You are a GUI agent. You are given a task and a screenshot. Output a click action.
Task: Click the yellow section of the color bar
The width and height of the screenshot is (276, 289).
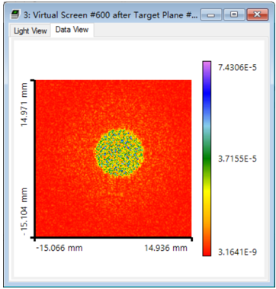(x=207, y=194)
